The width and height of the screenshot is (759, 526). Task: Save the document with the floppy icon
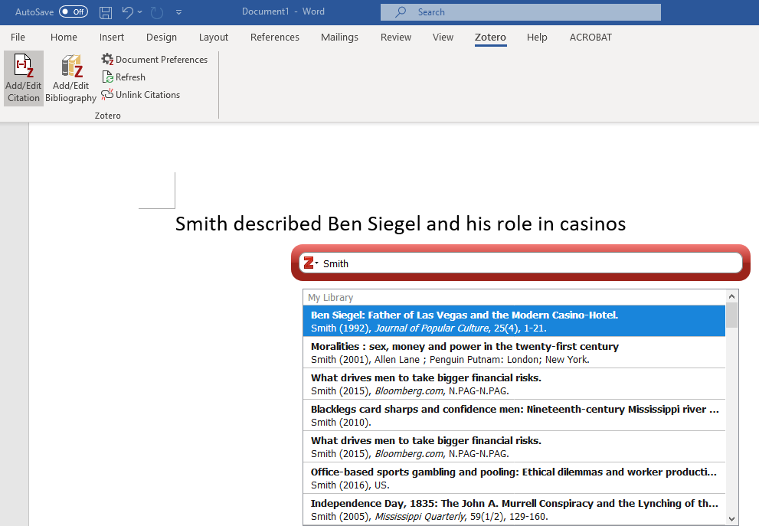(106, 12)
